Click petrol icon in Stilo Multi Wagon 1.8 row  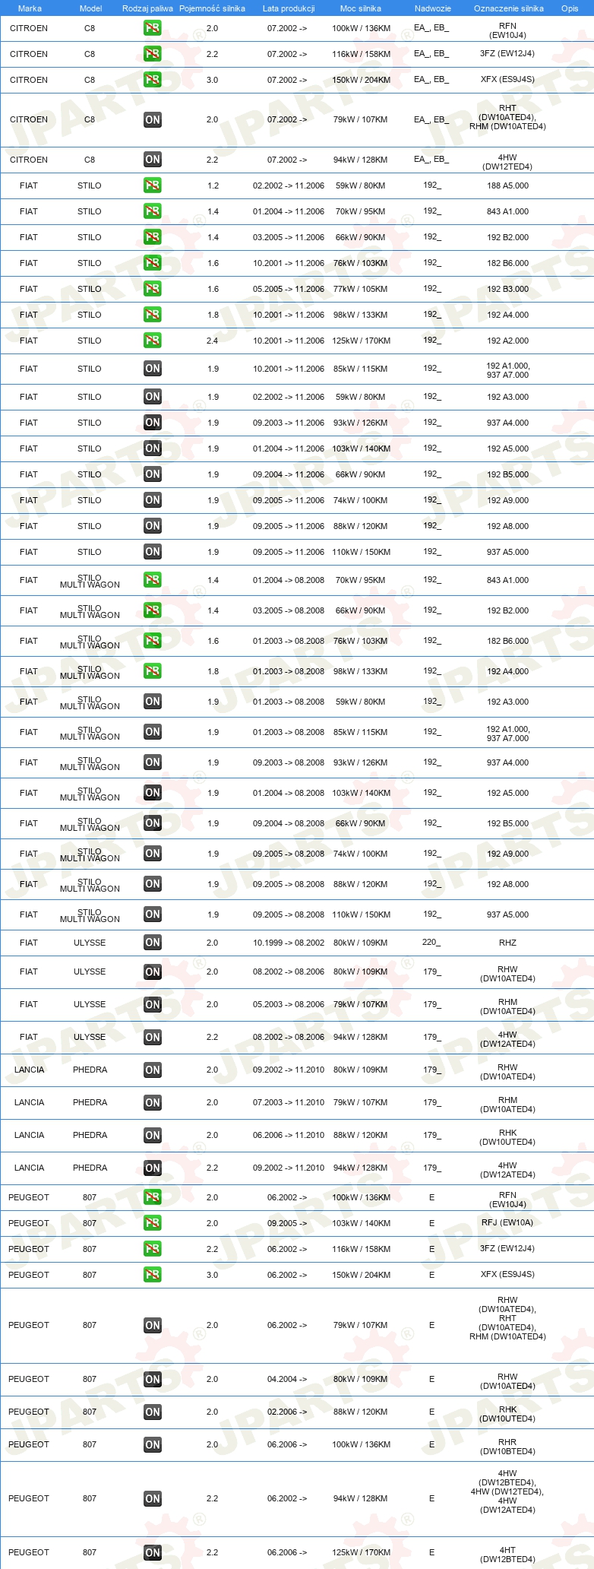coord(152,671)
